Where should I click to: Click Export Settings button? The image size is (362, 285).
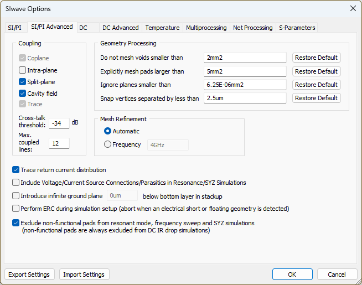29,274
